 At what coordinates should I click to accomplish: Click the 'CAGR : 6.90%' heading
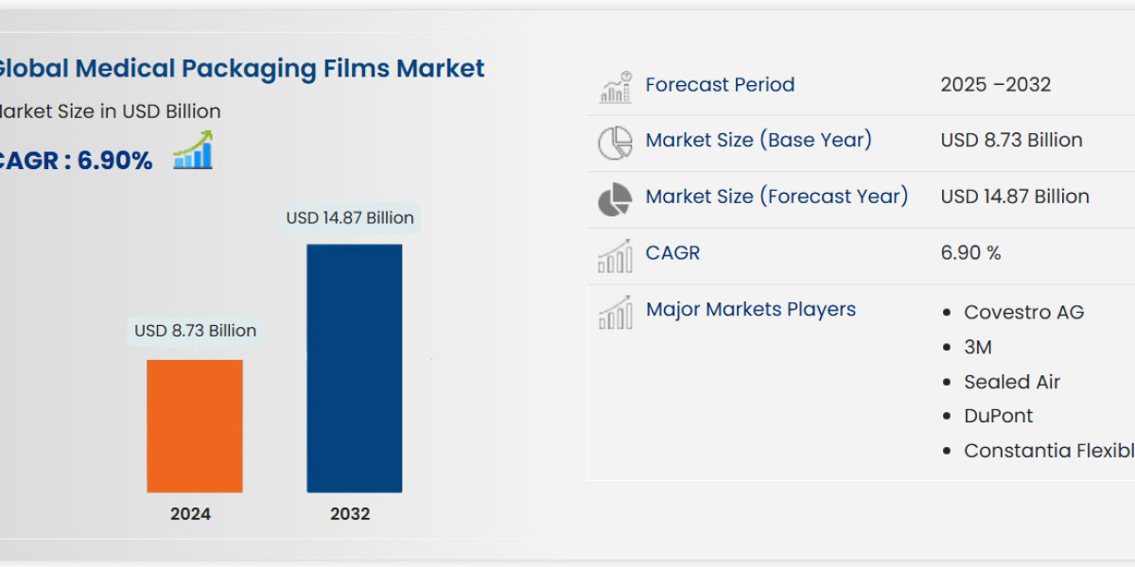tap(76, 162)
